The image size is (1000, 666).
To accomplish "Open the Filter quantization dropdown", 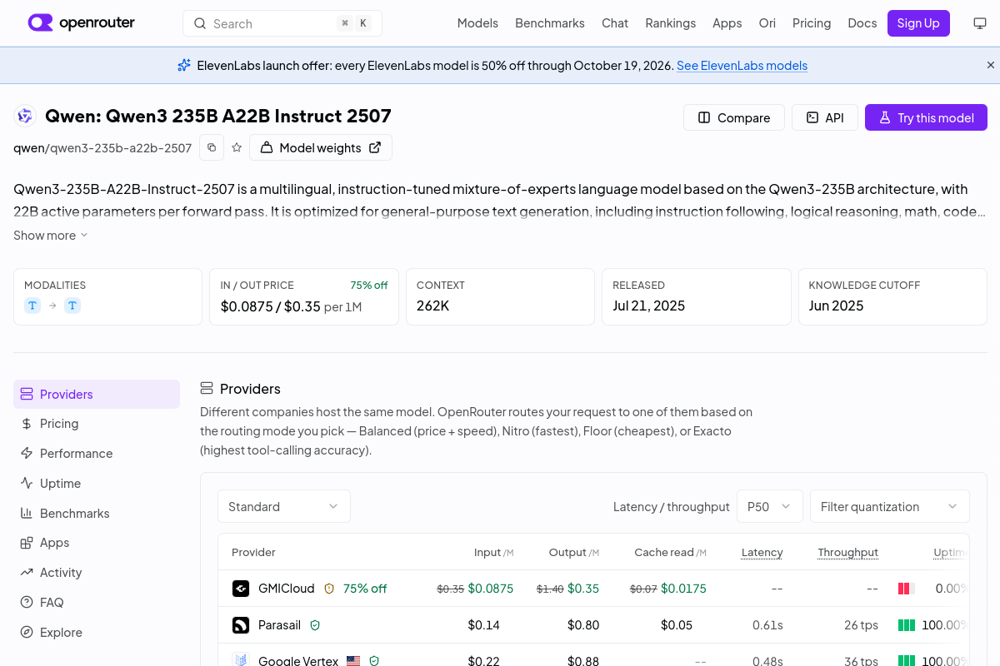I will tap(890, 506).
